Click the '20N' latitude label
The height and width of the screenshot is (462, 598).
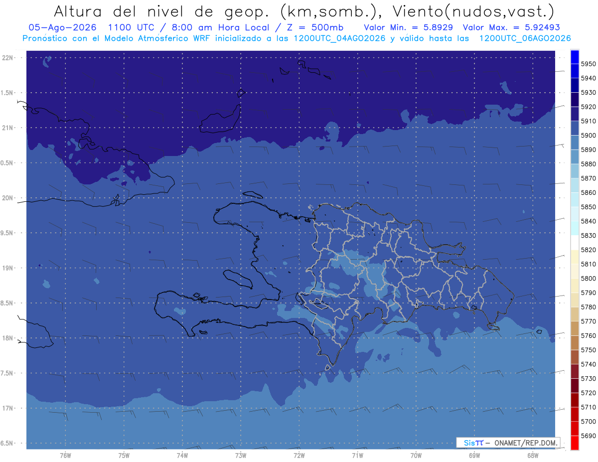[x=7, y=198]
